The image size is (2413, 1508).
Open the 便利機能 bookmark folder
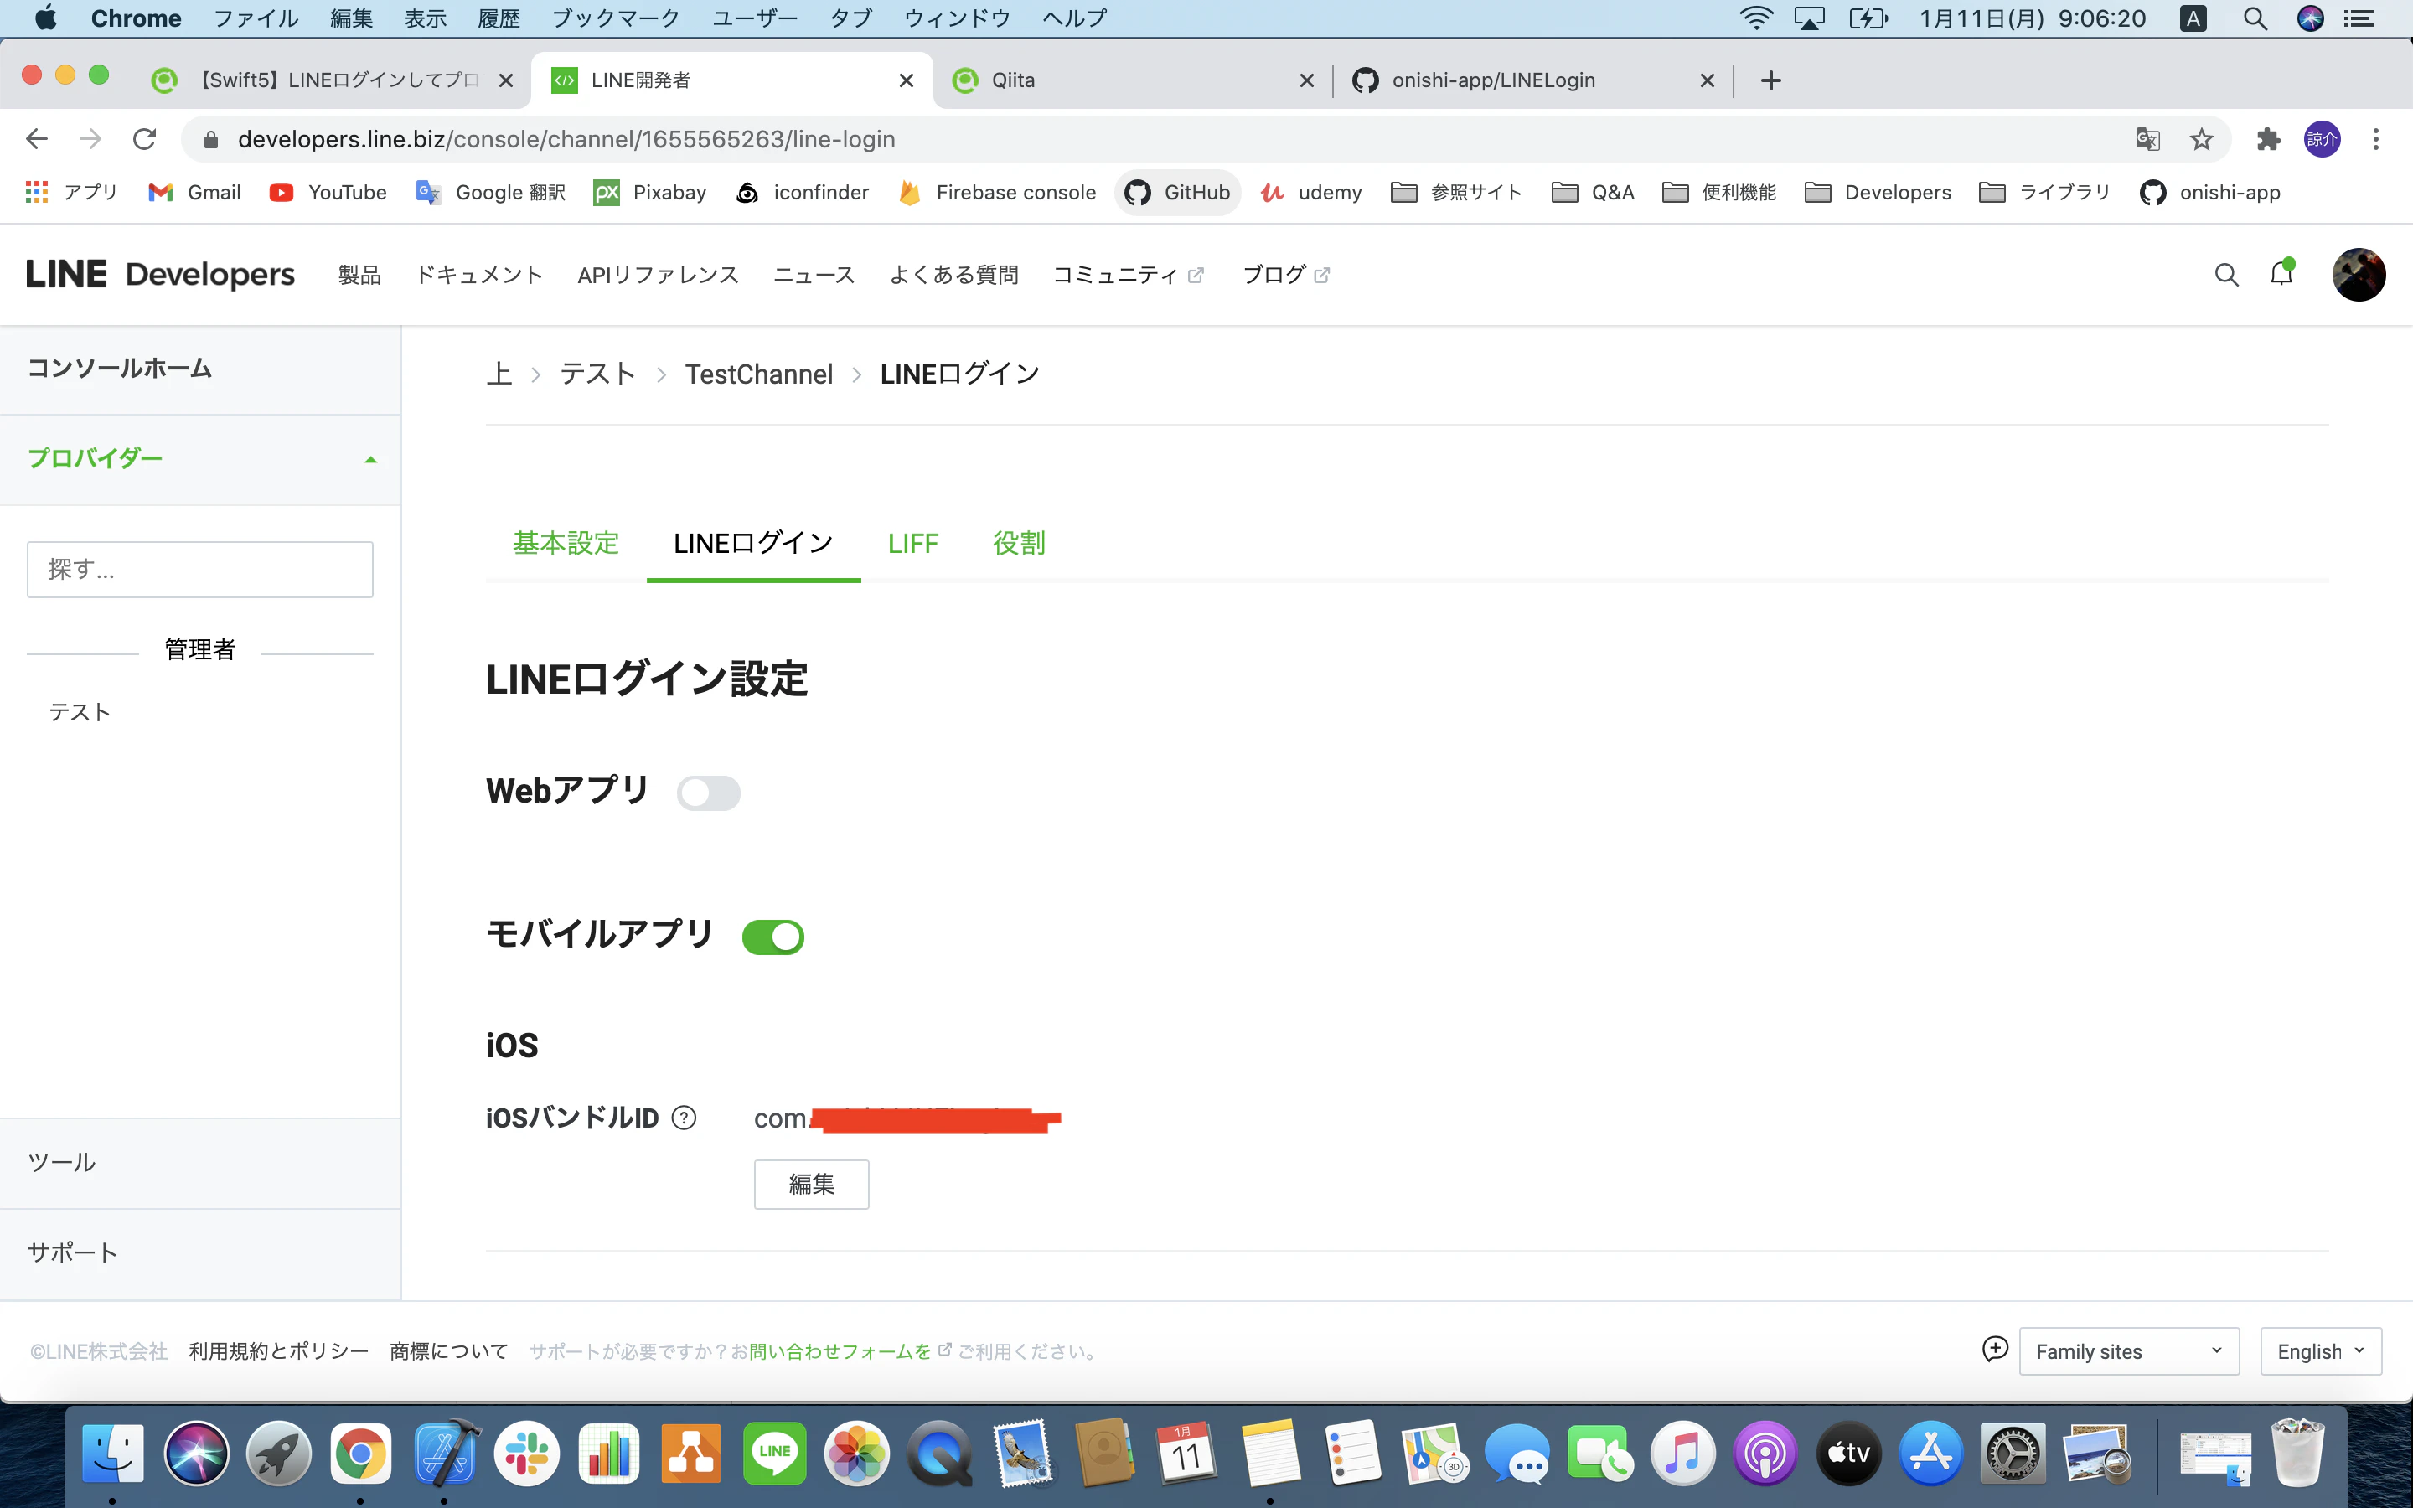1719,193
